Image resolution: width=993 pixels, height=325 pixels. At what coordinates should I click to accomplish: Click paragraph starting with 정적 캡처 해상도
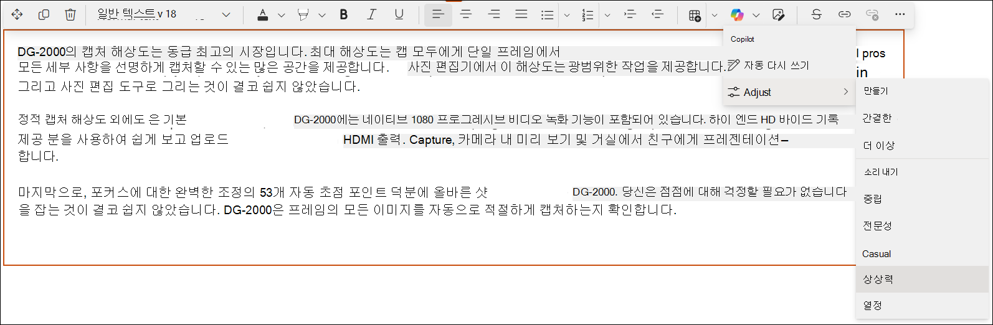tap(429, 138)
